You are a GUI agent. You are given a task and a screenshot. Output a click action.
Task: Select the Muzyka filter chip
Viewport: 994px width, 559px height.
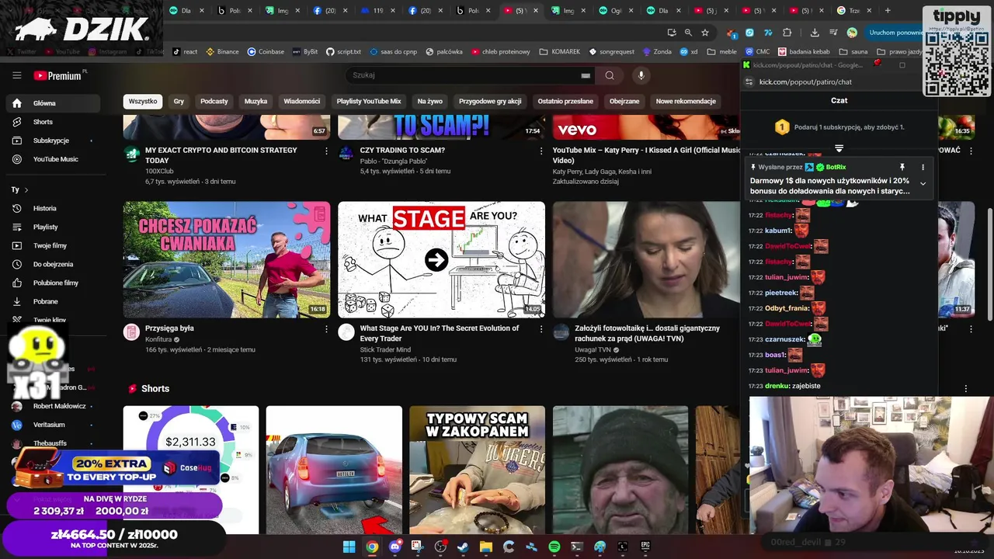(x=255, y=101)
